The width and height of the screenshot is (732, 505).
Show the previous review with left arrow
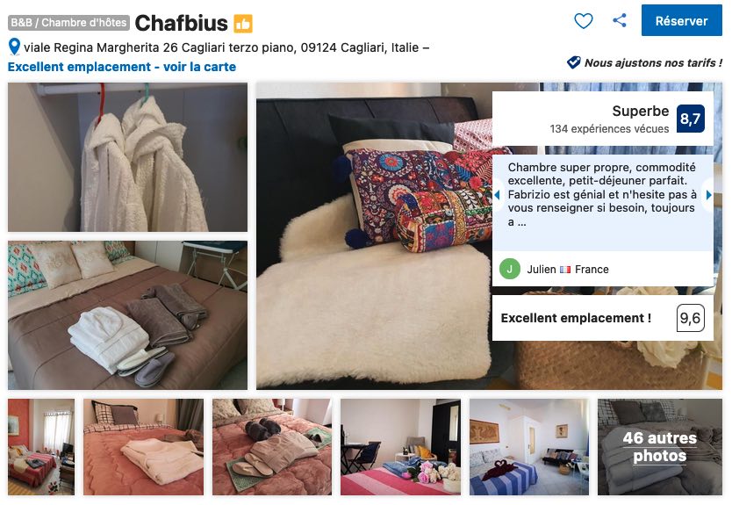[497, 195]
